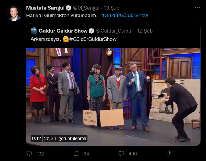The width and height of the screenshot is (206, 161).
Task: Click the 25,3 B görüntülenme view count
Action: point(65,138)
